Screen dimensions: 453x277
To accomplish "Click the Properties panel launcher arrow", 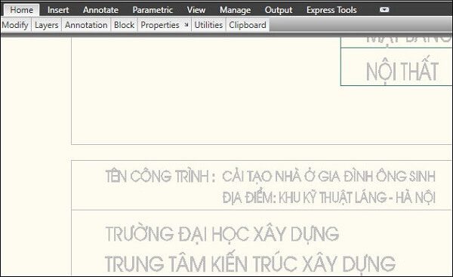I will click(x=186, y=25).
